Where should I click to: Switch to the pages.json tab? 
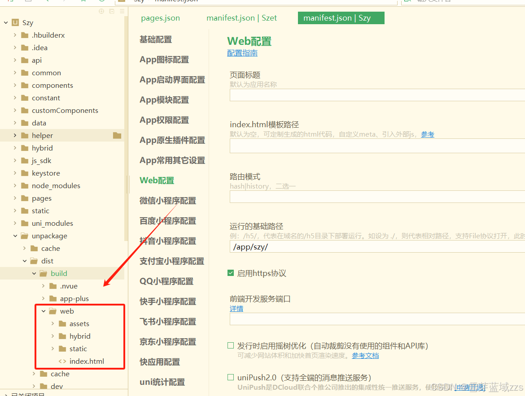click(x=160, y=18)
